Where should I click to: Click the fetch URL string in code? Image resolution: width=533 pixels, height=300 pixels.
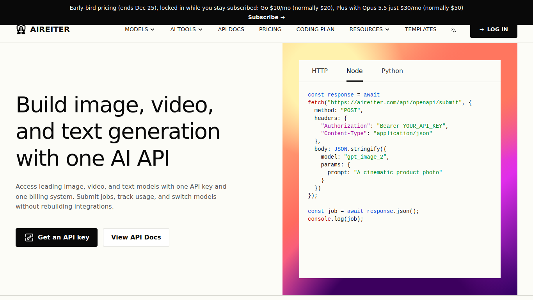[395, 102]
